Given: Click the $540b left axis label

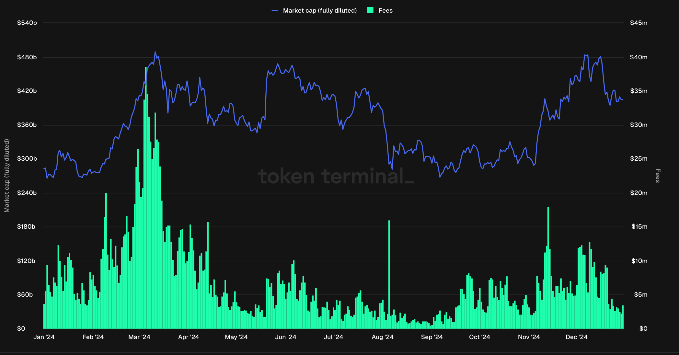Looking at the screenshot, I should tap(27, 23).
